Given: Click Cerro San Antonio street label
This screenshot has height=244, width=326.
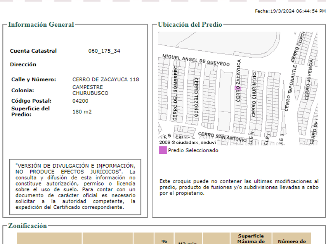Looking at the screenshot, I should 222,137.
